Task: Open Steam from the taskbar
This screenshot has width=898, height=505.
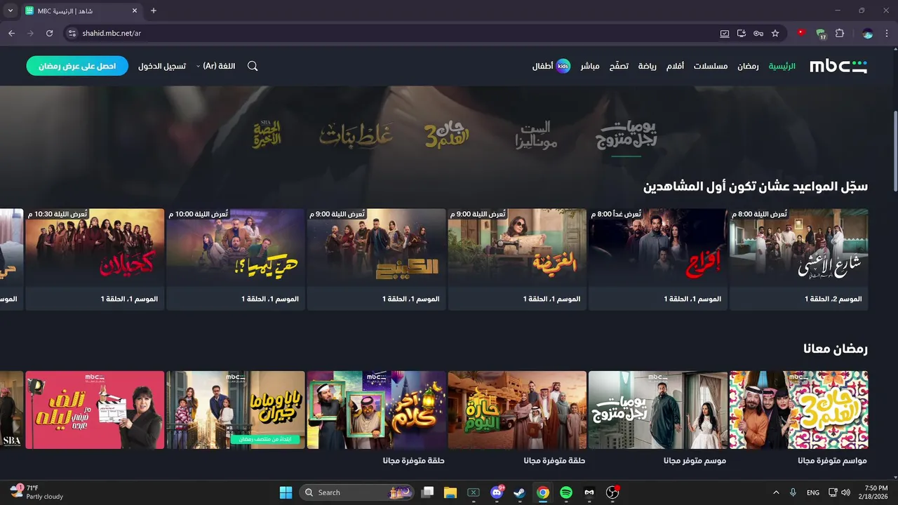Action: pos(519,492)
